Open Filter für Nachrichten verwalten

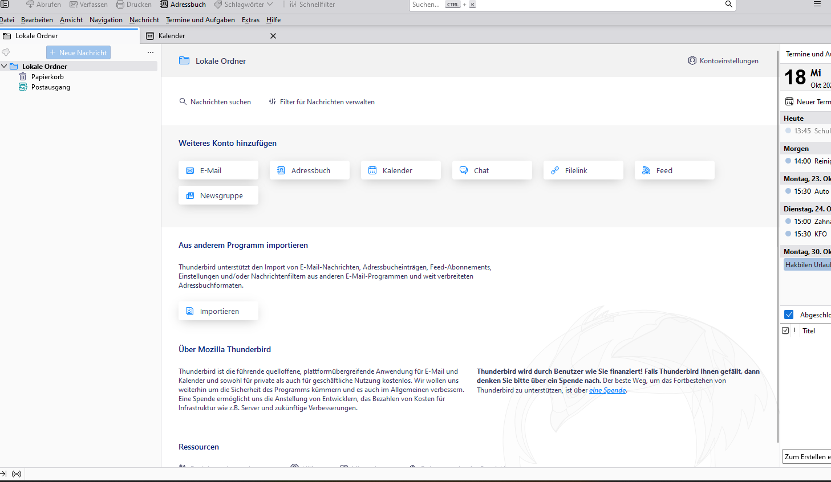point(322,102)
